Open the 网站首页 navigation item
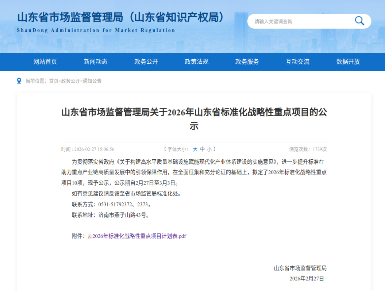 point(45,62)
